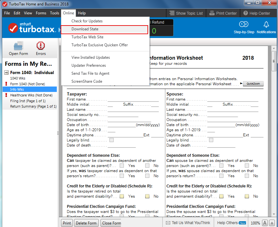Click the TurboTax logo
Image resolution: width=278 pixels, height=227 pixels.
click(31, 28)
